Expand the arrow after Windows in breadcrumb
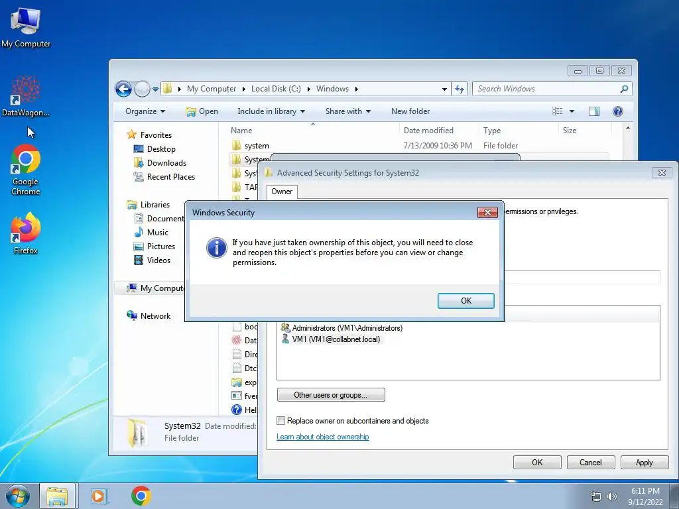 tap(356, 89)
